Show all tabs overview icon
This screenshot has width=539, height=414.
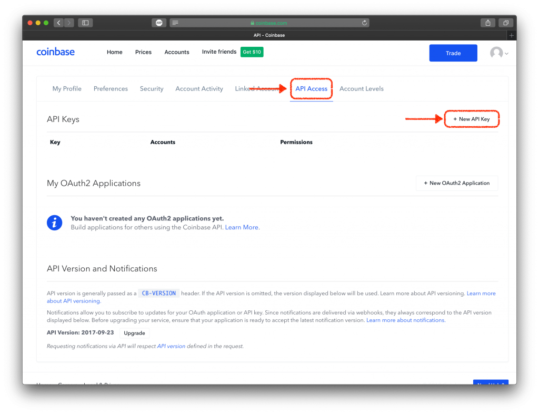[x=506, y=23]
